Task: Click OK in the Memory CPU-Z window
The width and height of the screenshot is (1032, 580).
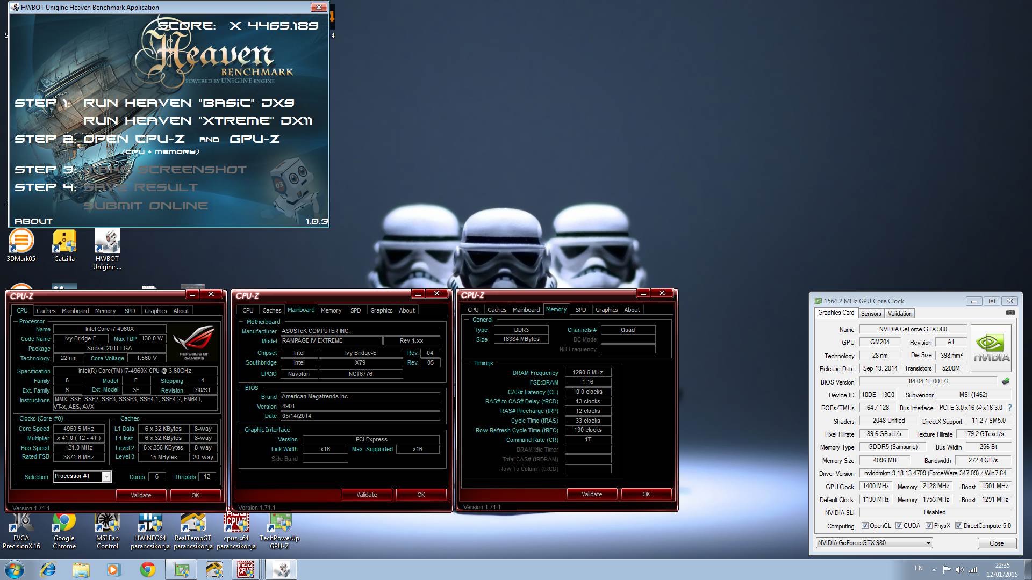Action: click(646, 494)
